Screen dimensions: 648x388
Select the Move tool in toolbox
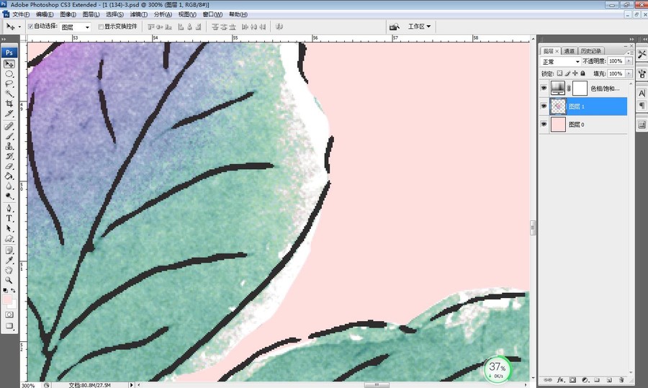(x=9, y=64)
